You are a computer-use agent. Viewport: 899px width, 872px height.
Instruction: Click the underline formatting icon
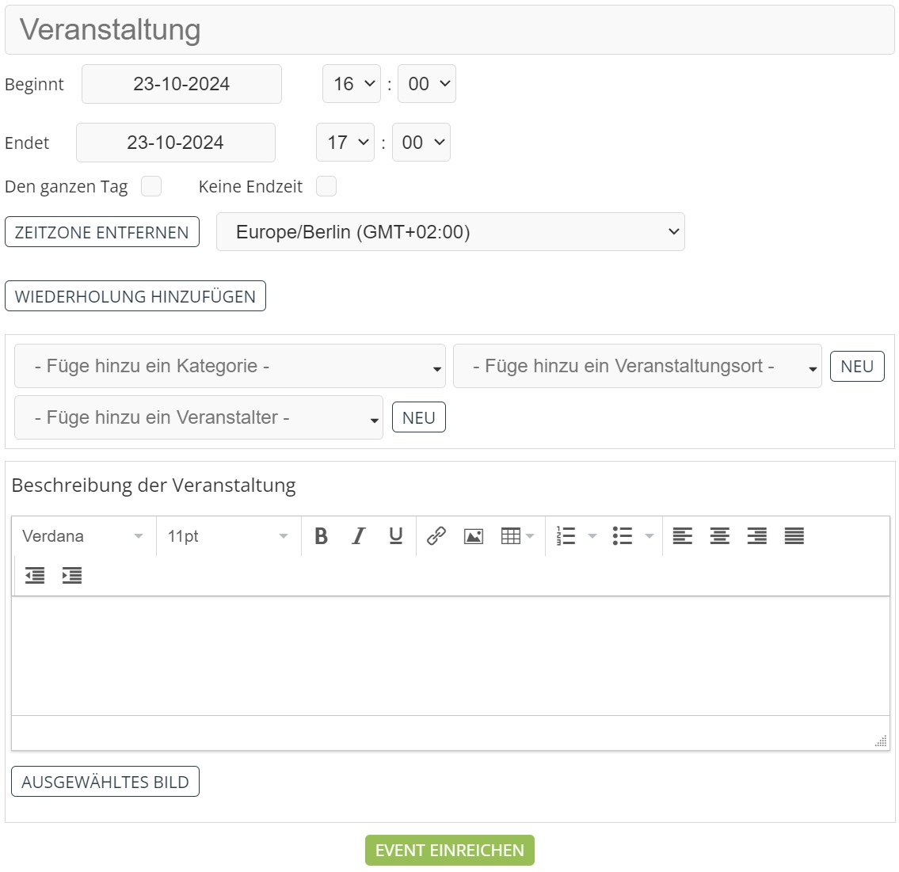coord(396,536)
